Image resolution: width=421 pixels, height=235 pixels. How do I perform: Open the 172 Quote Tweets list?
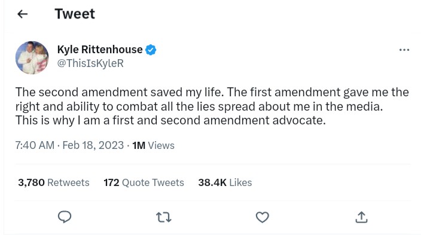(x=144, y=182)
